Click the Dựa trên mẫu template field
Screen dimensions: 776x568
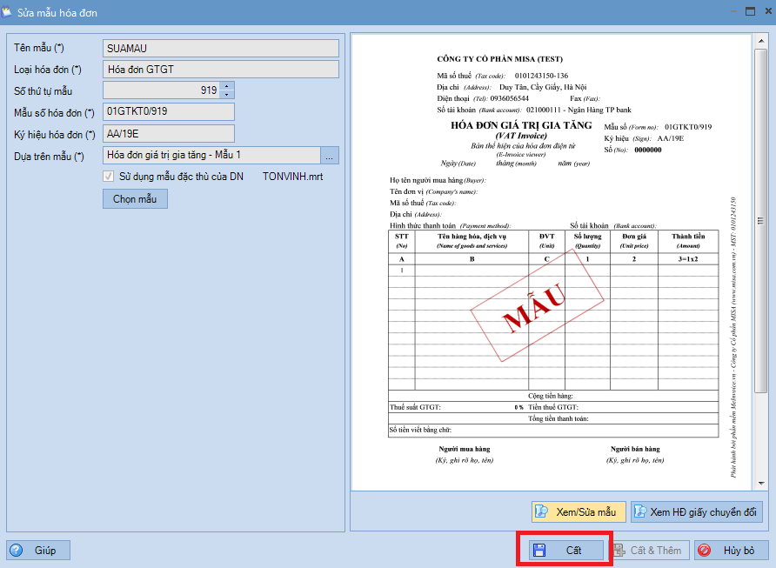(211, 156)
